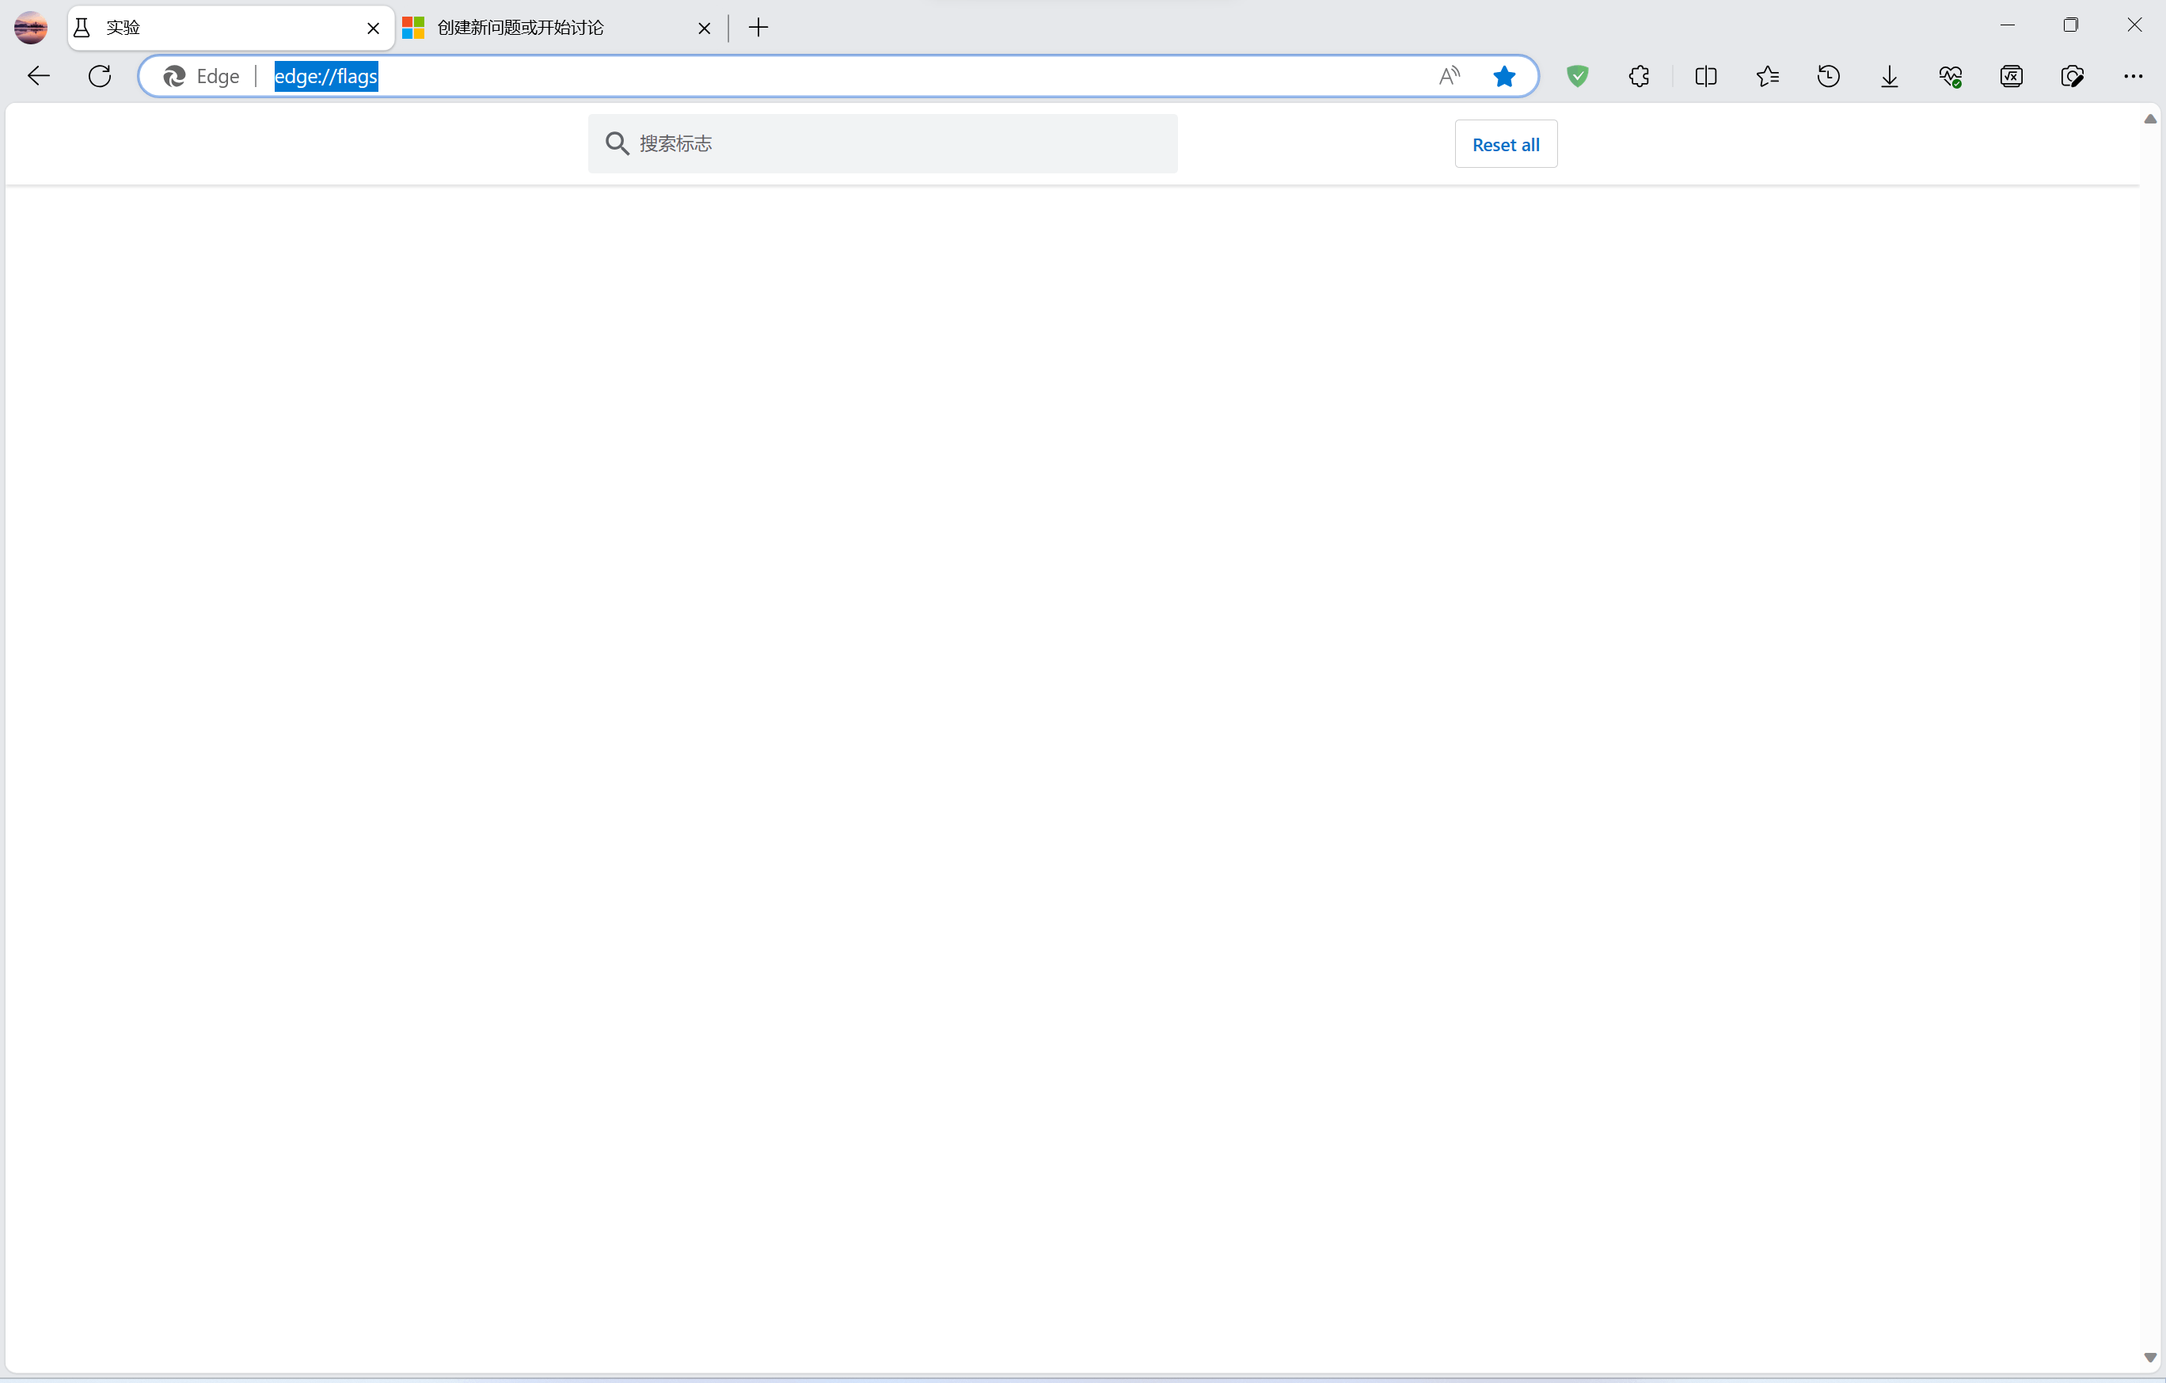Click the browser Back arrow
Image resolution: width=2166 pixels, height=1383 pixels.
39,77
